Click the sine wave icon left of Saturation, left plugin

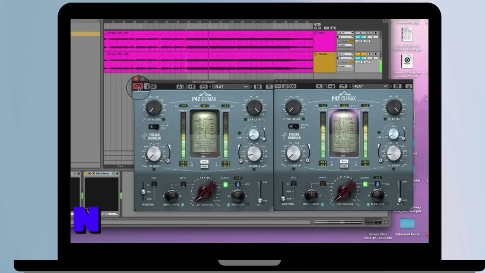pos(192,205)
